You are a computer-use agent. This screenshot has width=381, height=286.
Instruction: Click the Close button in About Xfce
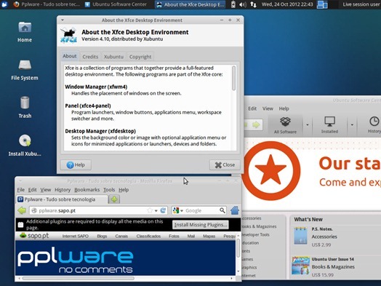(x=225, y=165)
